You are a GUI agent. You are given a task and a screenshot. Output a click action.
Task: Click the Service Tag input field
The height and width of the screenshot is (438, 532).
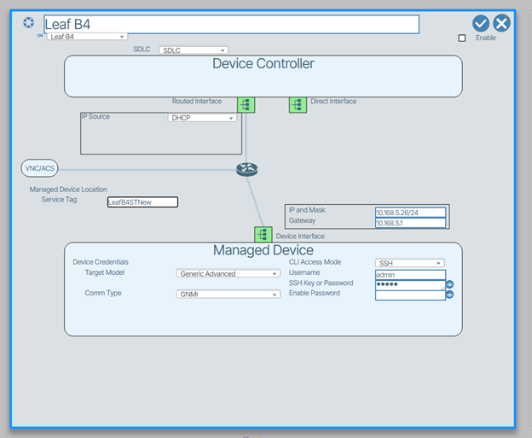click(142, 202)
